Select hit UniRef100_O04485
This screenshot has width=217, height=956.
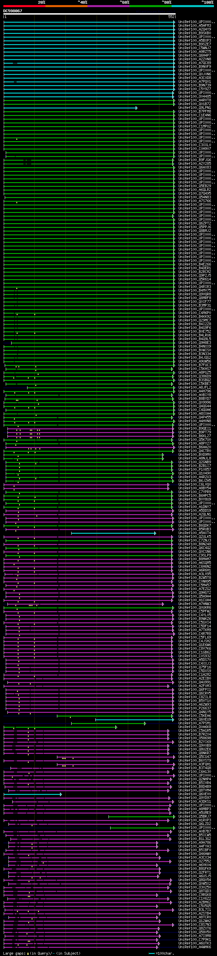[x=195, y=97]
